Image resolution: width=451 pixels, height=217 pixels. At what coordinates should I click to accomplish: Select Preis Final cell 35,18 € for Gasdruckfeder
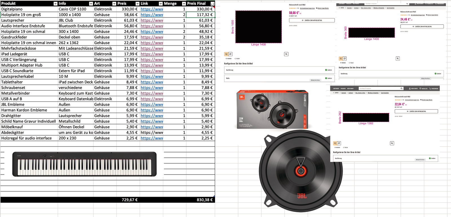point(200,37)
